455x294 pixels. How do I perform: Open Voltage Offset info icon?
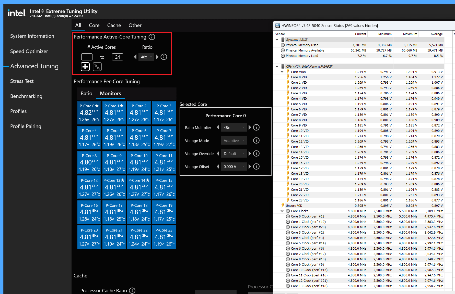coord(256,167)
